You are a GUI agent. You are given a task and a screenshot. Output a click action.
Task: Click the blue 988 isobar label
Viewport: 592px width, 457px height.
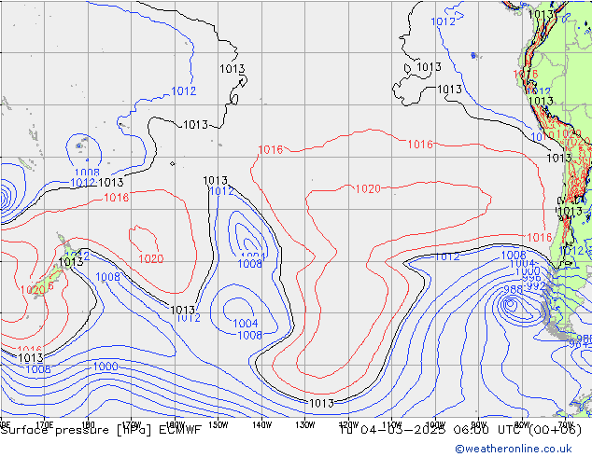pos(513,289)
